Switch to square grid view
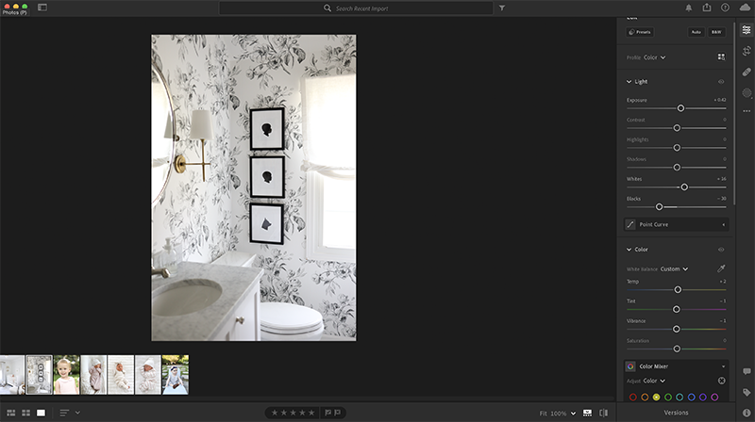 (26, 413)
